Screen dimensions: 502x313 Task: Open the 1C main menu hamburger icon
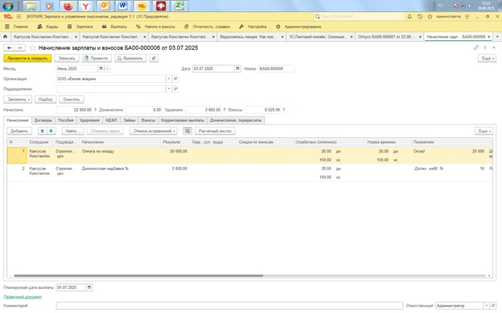[19, 16]
